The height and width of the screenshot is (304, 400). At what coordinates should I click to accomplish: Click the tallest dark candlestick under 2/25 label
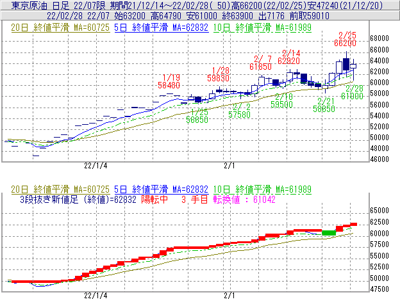(346, 64)
